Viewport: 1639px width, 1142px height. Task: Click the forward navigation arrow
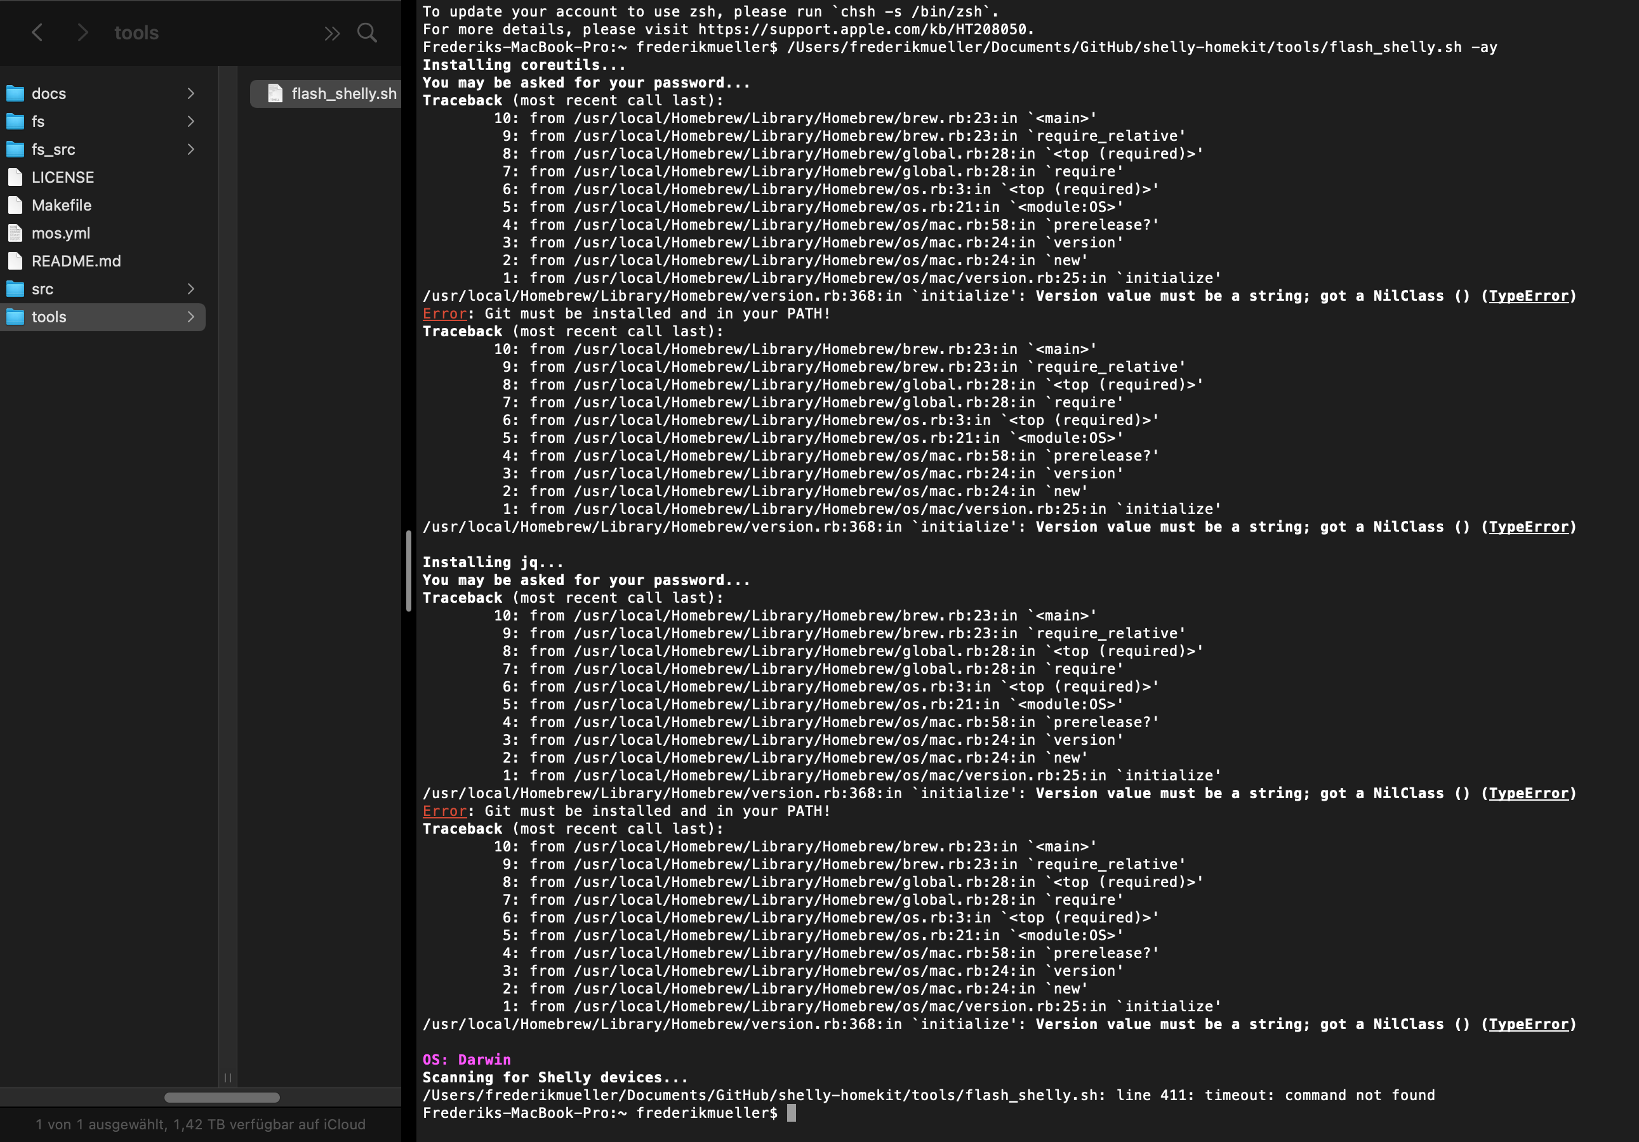coord(84,32)
